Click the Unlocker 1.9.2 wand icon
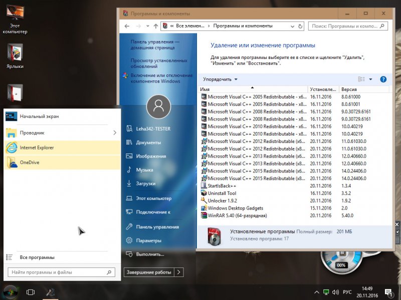Image resolution: width=401 pixels, height=300 pixels. [x=204, y=201]
